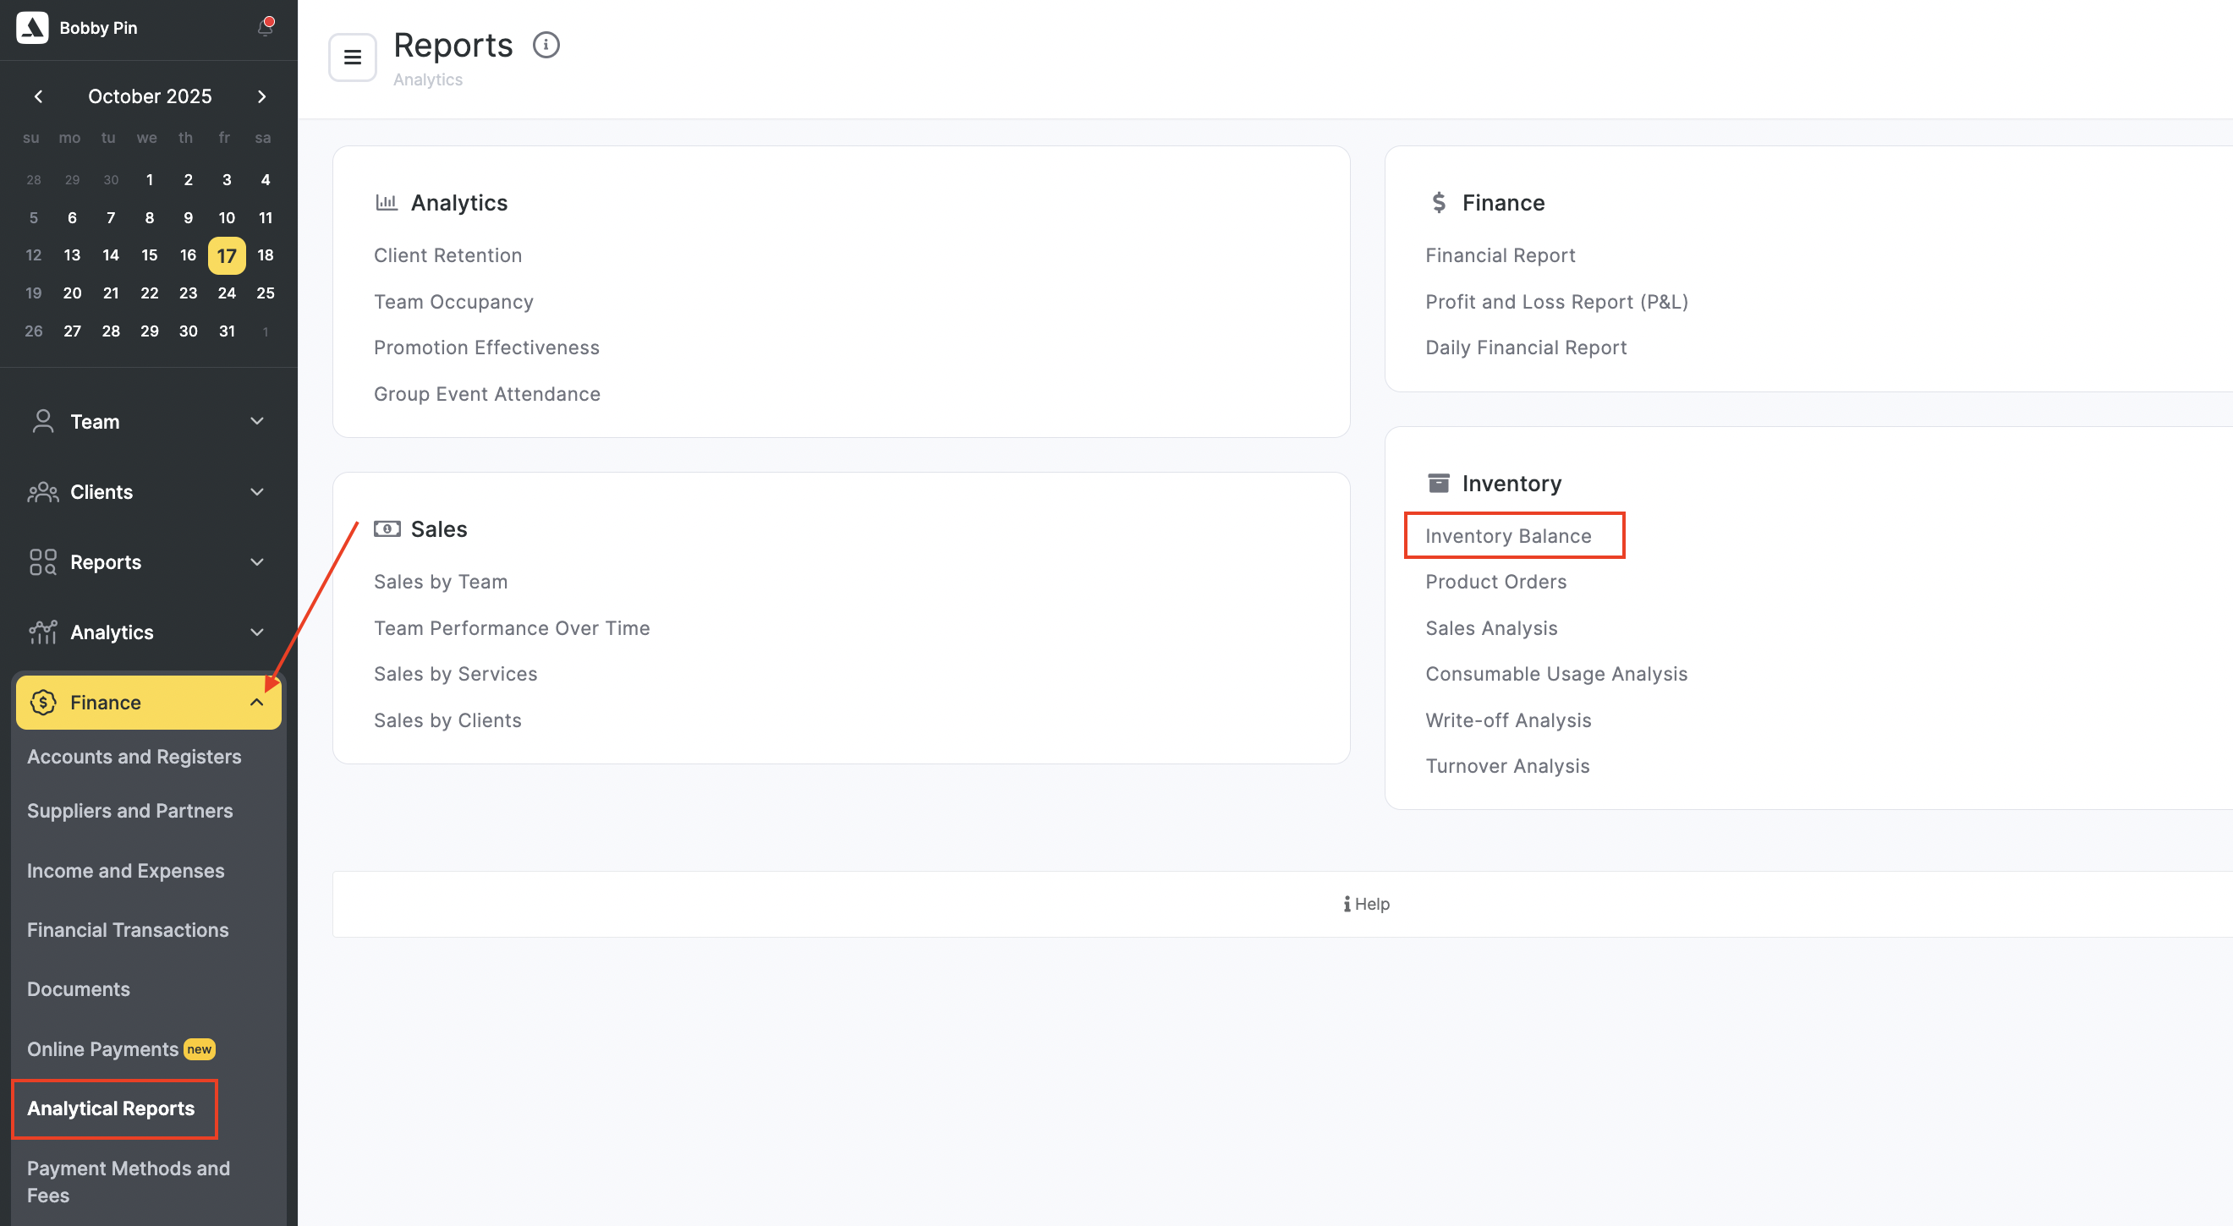This screenshot has height=1226, width=2233.
Task: Open Client Retention report
Action: coord(447,255)
